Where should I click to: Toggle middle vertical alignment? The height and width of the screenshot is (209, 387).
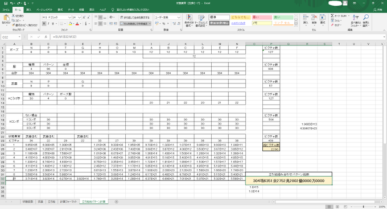point(100,18)
